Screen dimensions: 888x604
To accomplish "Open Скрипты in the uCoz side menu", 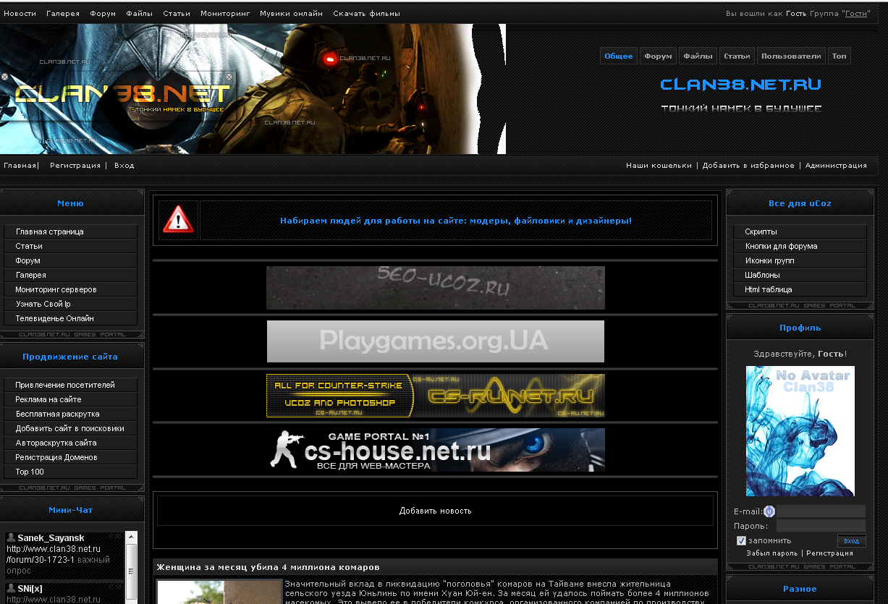I will [x=761, y=231].
